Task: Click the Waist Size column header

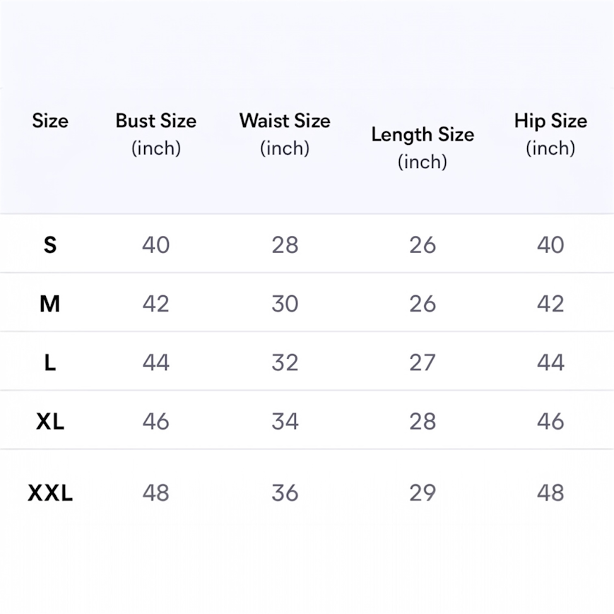Action: pos(285,134)
